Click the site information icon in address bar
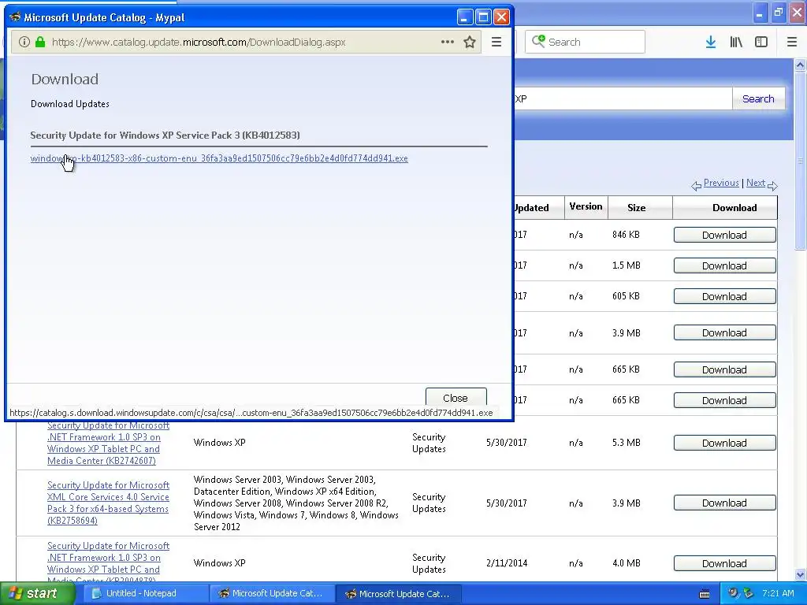Viewport: 807px width, 605px height. click(24, 42)
